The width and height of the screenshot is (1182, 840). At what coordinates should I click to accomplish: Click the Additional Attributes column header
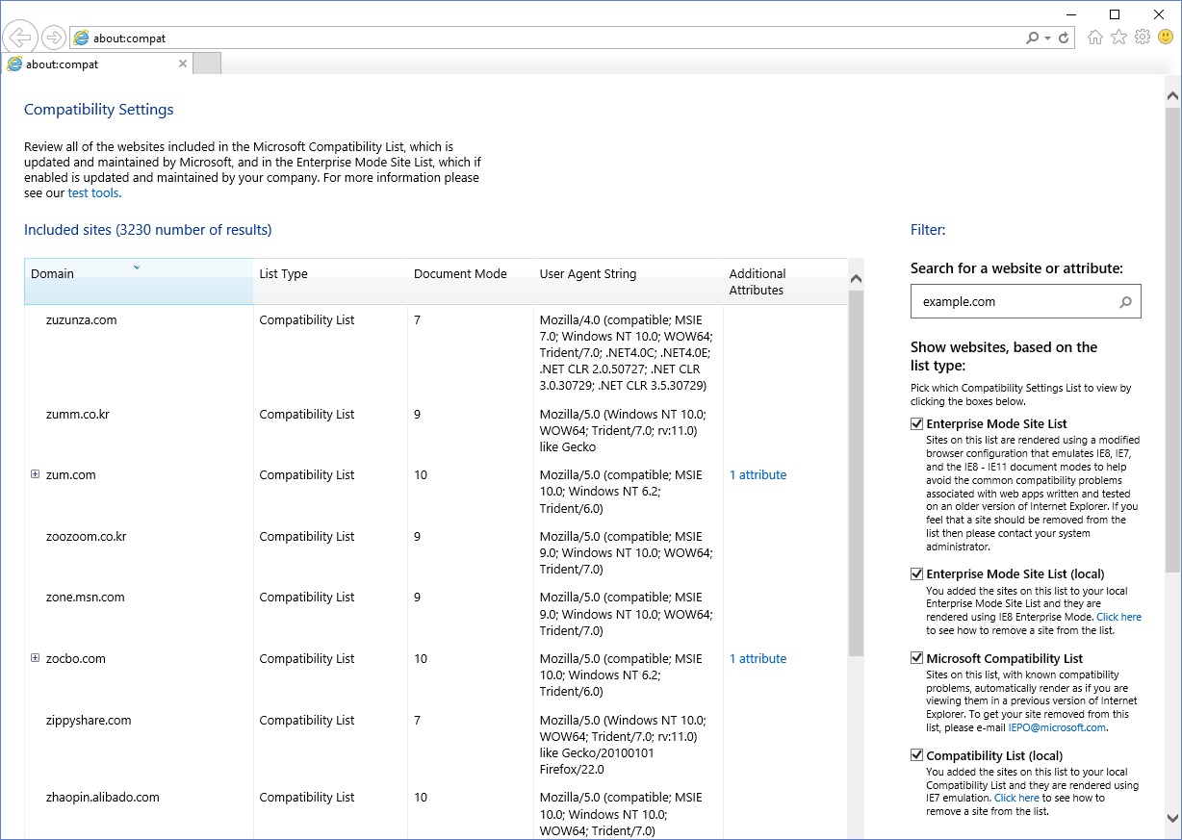(x=784, y=281)
